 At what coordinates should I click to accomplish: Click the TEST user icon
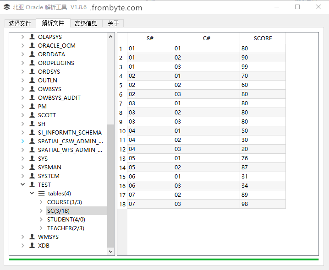32,184
